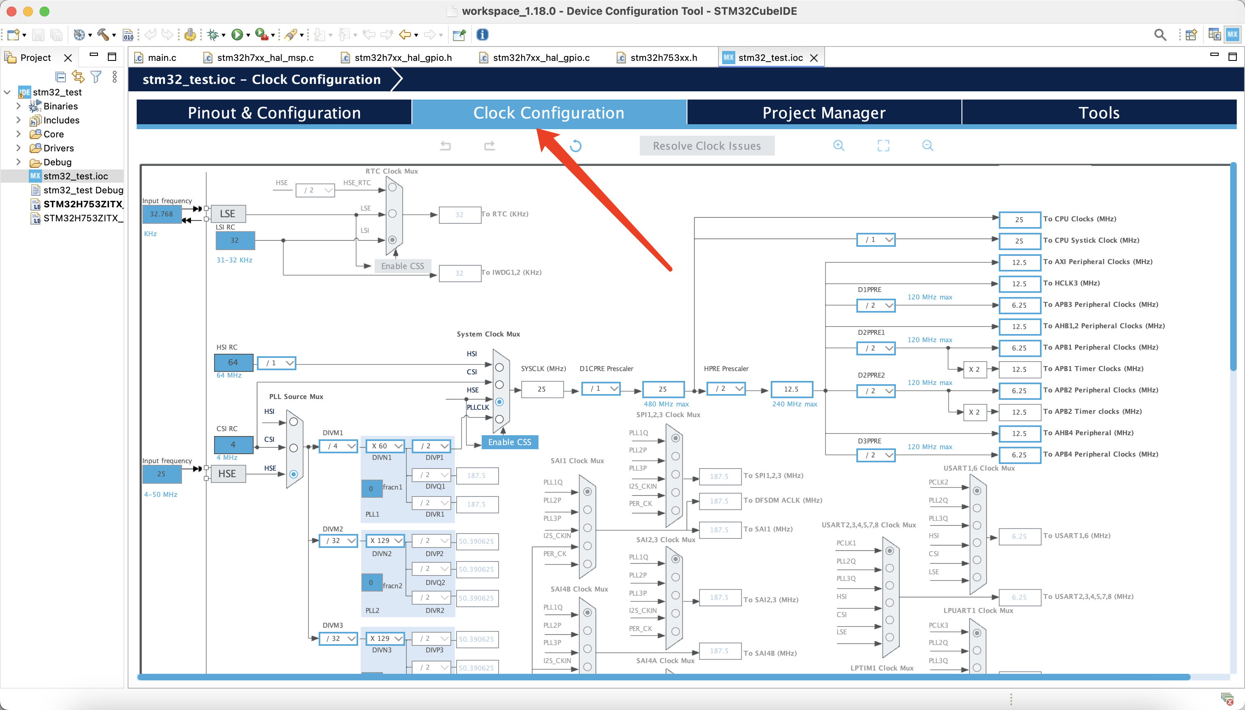Open the Tools tab
The height and width of the screenshot is (710, 1245).
(1099, 113)
